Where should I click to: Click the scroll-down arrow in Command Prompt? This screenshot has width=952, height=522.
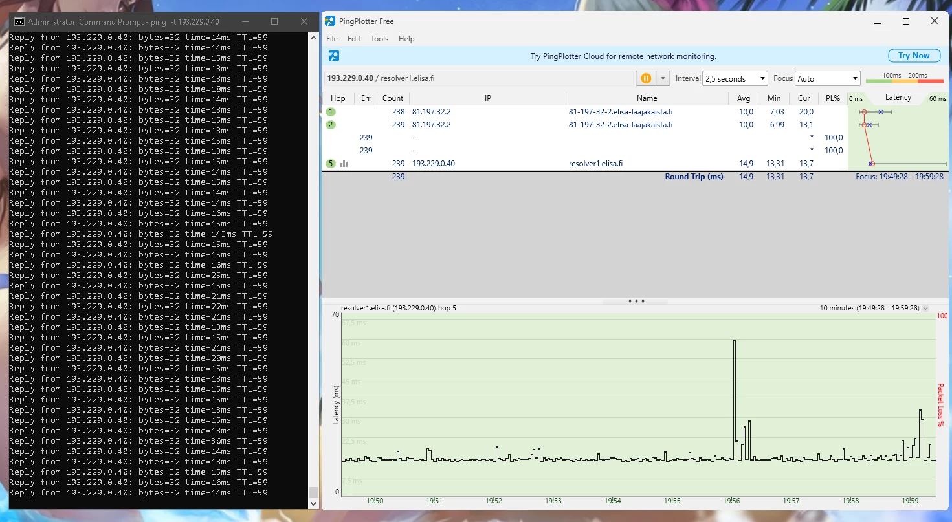click(314, 503)
